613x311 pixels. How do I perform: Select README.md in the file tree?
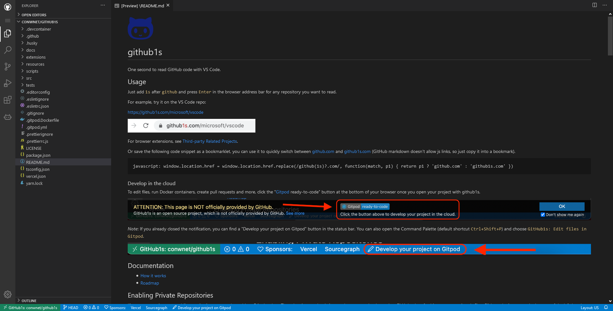pos(63,162)
